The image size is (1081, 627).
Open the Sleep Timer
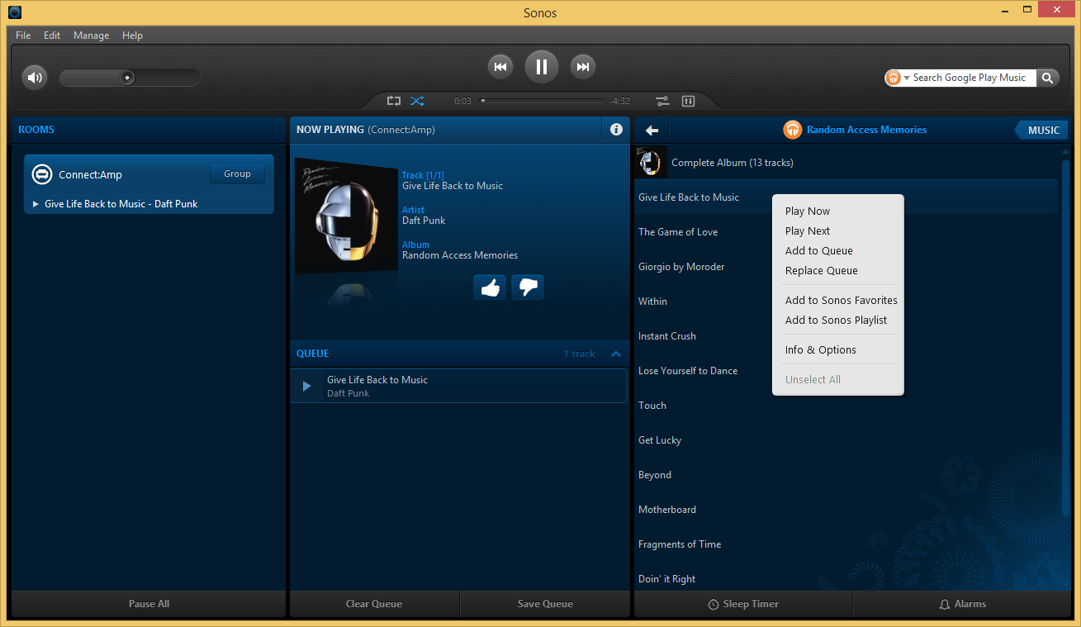tap(743, 604)
